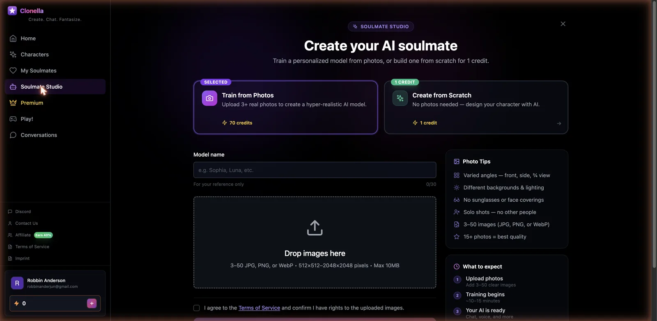657x321 pixels.
Task: Select the Create from Scratch option card
Action: click(x=476, y=107)
